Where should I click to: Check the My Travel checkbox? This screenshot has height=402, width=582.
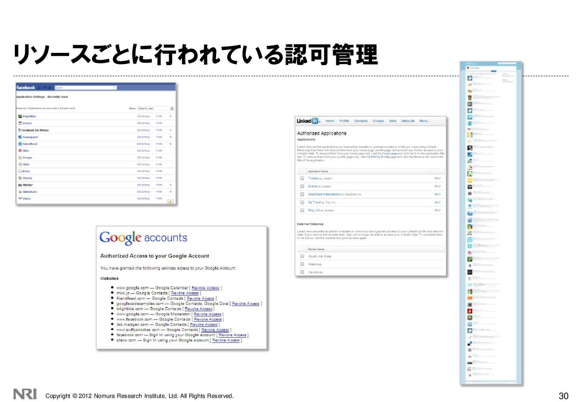click(302, 202)
